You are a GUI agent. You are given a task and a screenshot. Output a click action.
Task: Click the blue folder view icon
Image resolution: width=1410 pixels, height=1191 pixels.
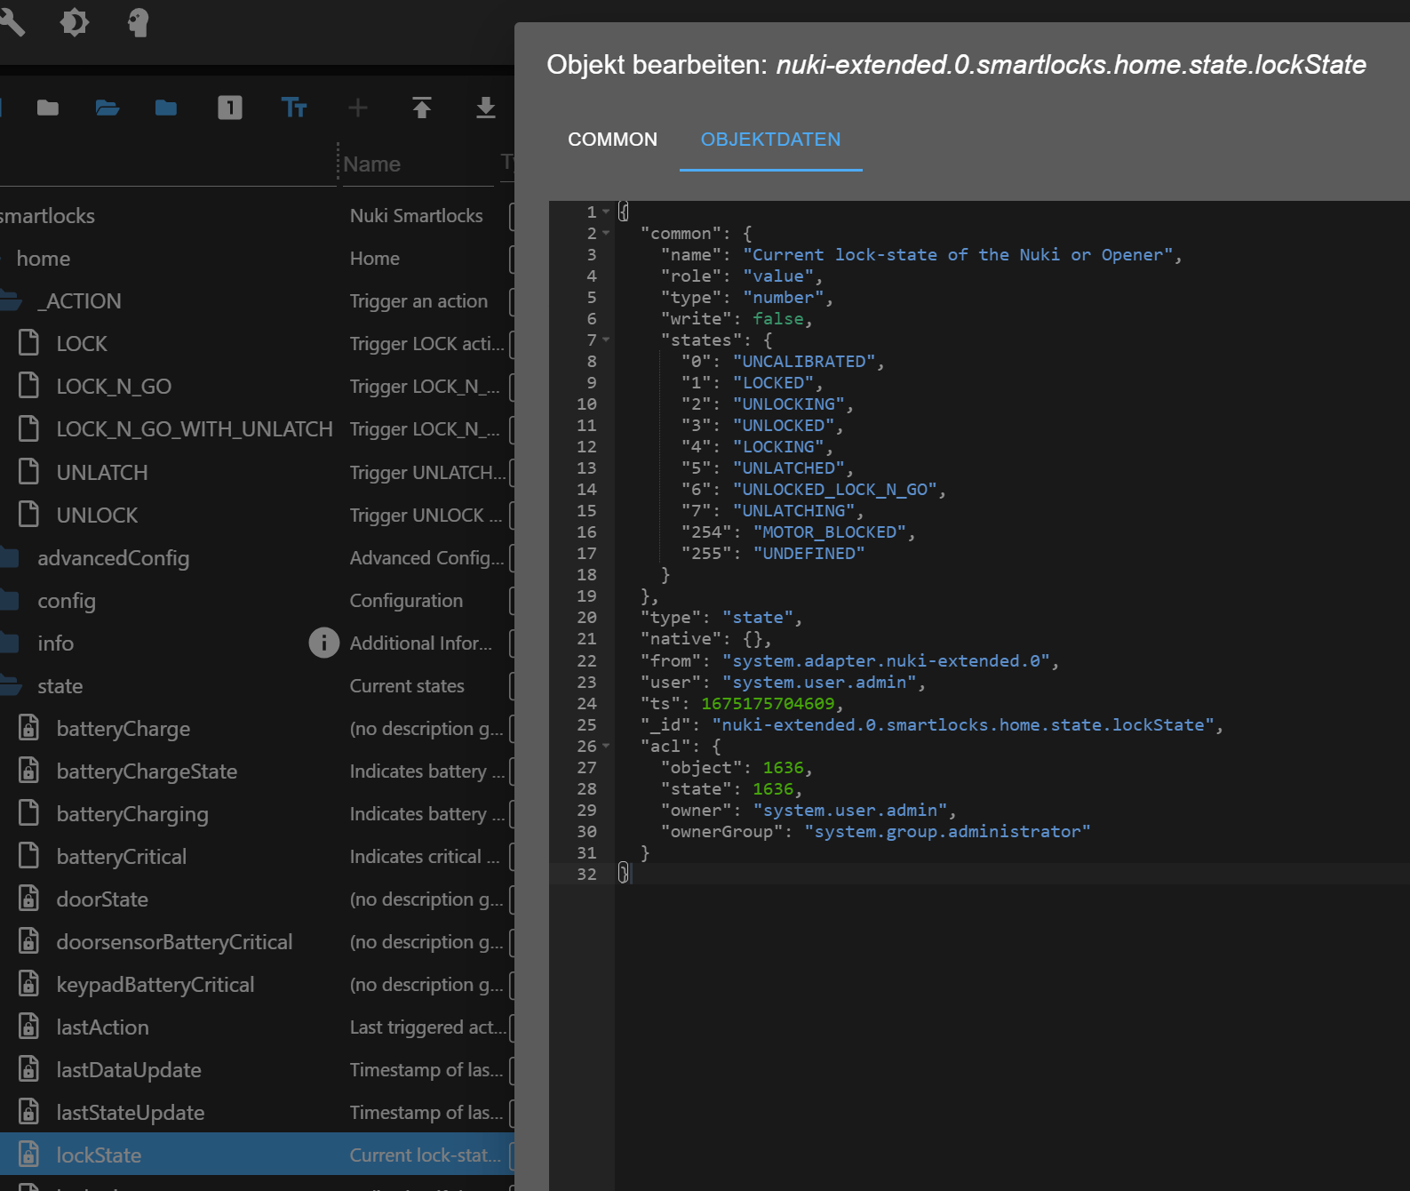point(166,108)
